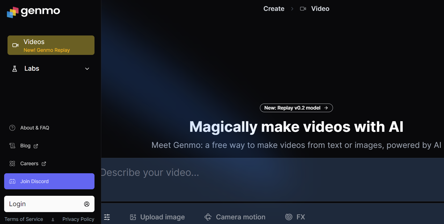The image size is (444, 224).
Task: Click the Upload image icon
Action: tap(133, 217)
